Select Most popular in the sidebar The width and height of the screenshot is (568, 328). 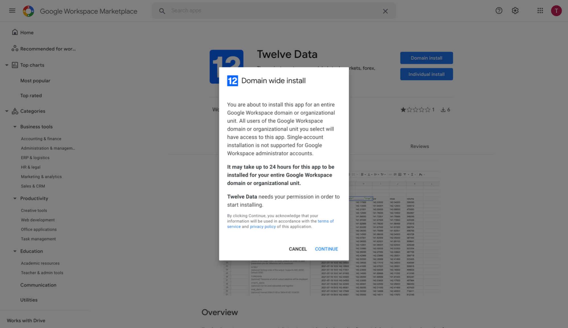pyautogui.click(x=35, y=81)
